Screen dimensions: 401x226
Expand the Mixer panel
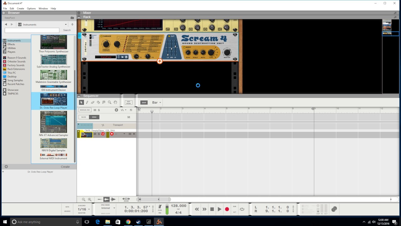[x=79, y=13]
